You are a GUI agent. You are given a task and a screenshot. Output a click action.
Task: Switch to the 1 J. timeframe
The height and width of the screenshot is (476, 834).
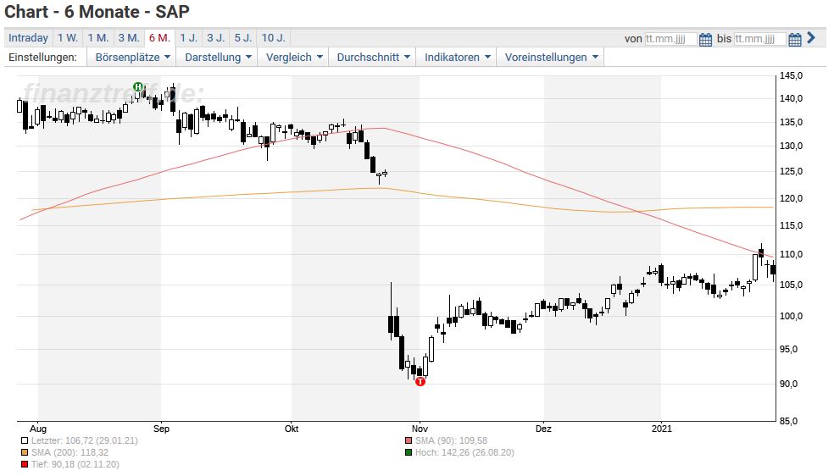coord(188,38)
